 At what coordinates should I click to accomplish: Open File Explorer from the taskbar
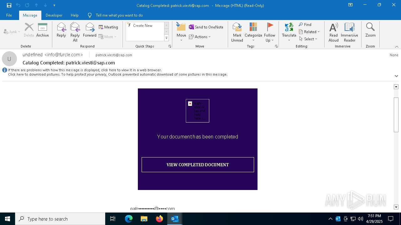tap(144, 219)
